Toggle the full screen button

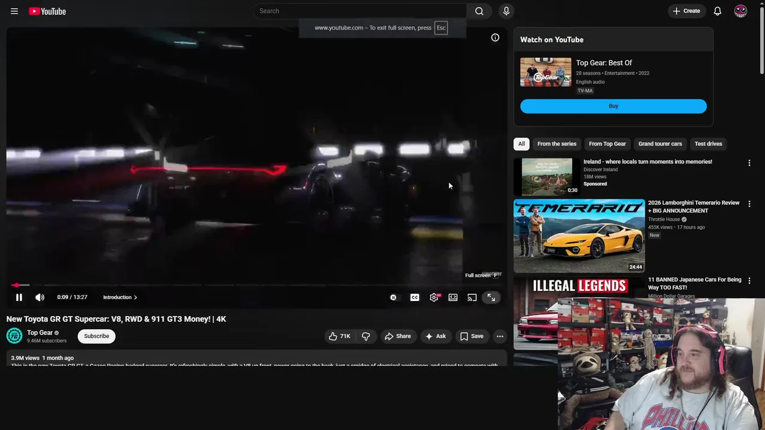coord(491,297)
